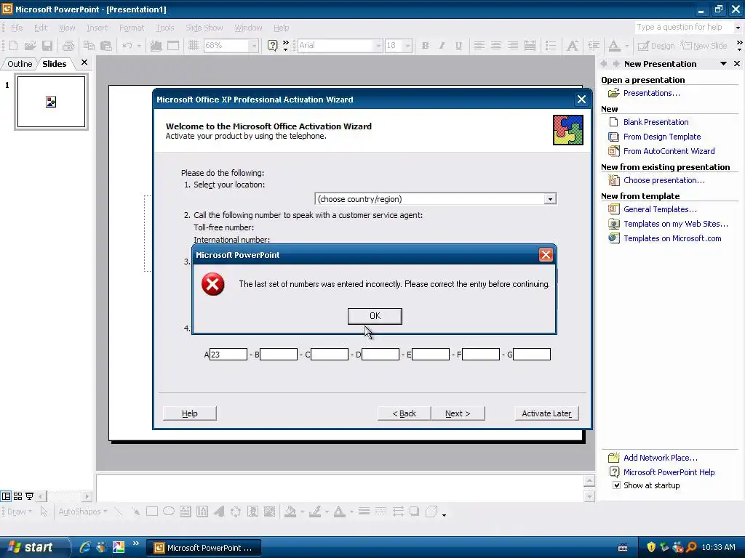Click the Microsoft PowerPoint Help toolbar icon
Viewport: 745px width, 558px height.
click(272, 46)
